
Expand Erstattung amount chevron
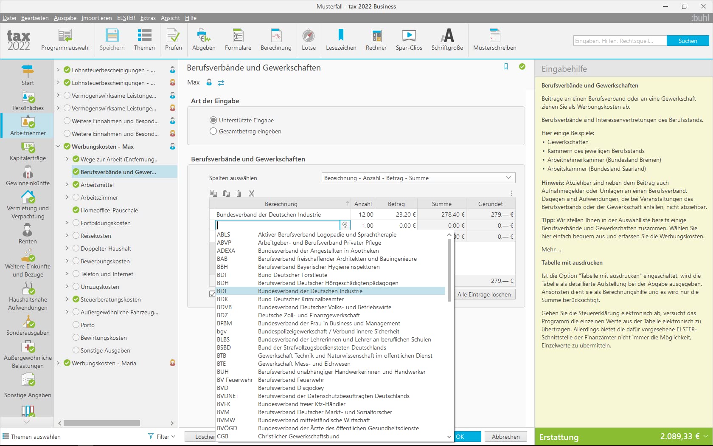tap(706, 436)
